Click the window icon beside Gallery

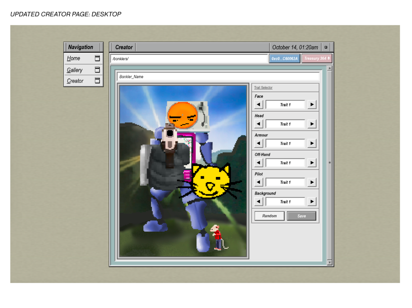[97, 70]
